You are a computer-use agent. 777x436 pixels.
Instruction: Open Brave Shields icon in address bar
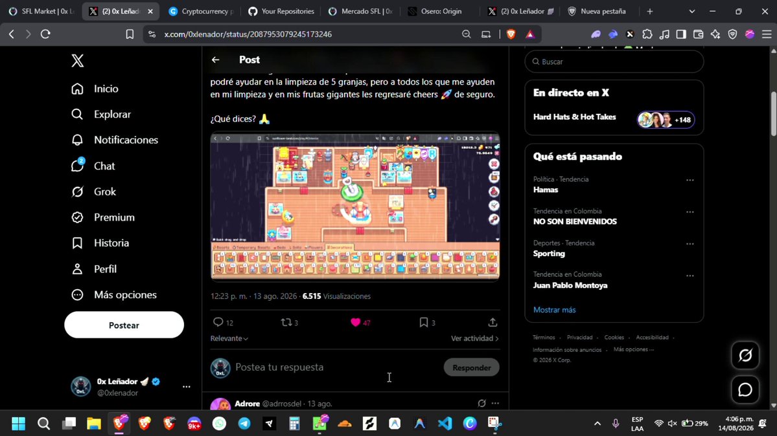[511, 34]
